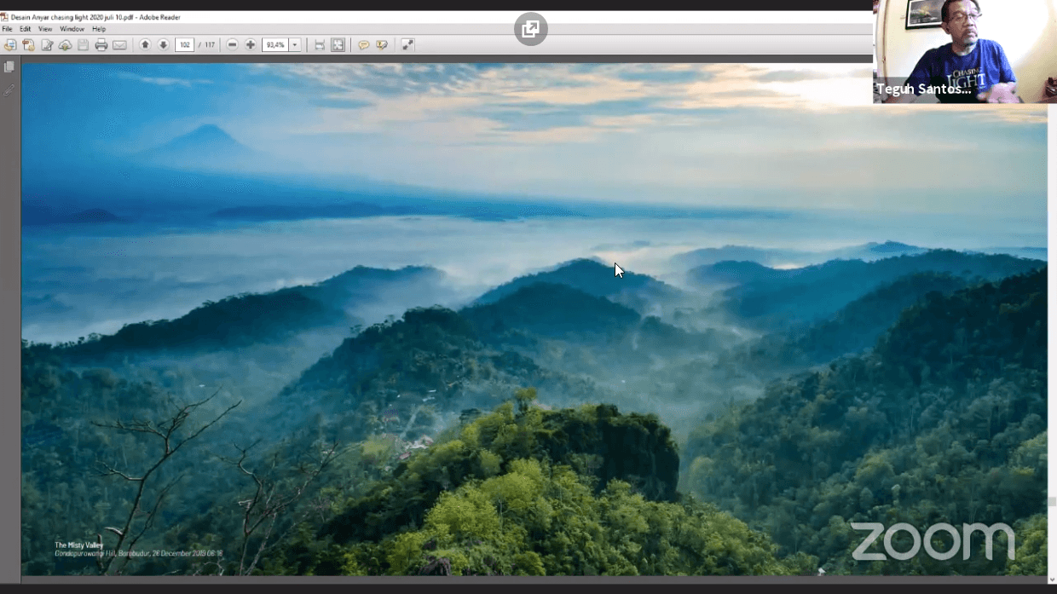The height and width of the screenshot is (594, 1057).
Task: Open the page thumbnails side panel
Action: pos(9,66)
